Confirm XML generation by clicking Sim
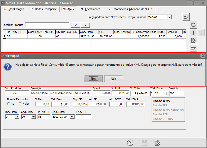The height and width of the screenshot is (148, 207). [93, 79]
